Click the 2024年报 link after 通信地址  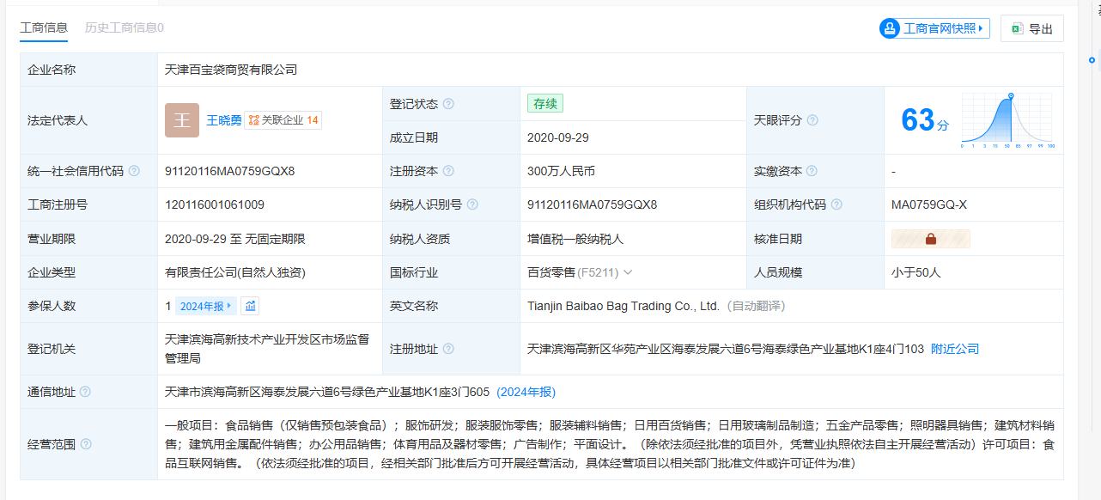526,392
